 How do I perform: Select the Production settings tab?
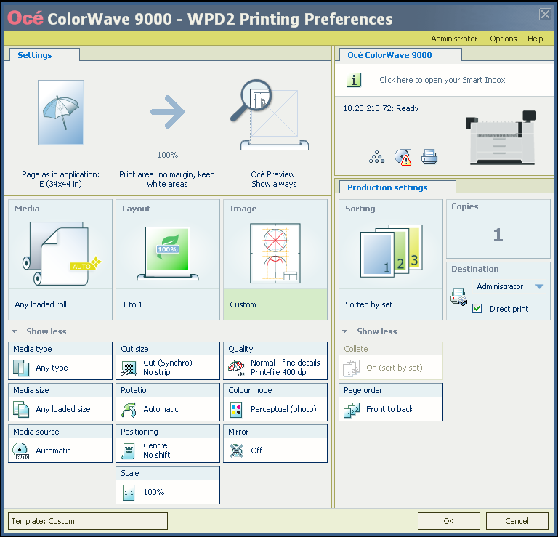397,187
